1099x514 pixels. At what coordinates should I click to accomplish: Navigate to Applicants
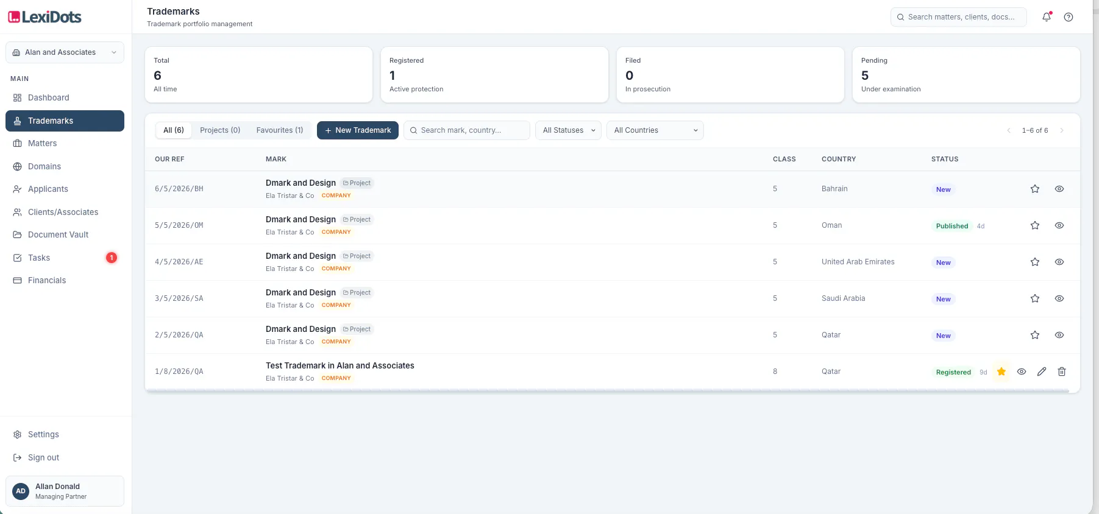pyautogui.click(x=65, y=189)
